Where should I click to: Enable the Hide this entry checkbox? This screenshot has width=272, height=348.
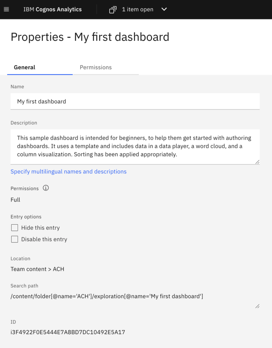pyautogui.click(x=15, y=228)
